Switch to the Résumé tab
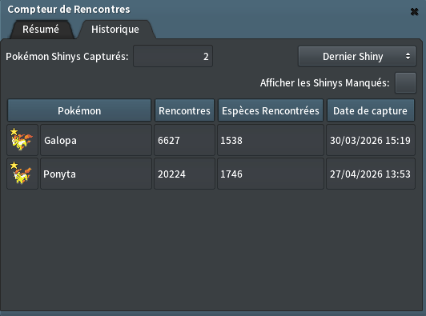 (x=41, y=30)
